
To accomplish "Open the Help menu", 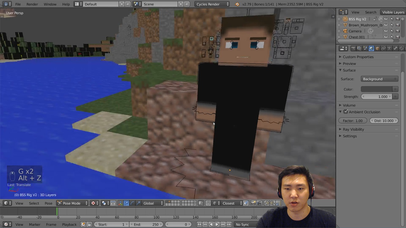I will click(66, 4).
